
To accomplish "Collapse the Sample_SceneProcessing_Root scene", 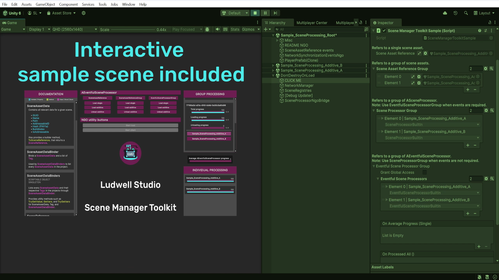I will coord(273,35).
